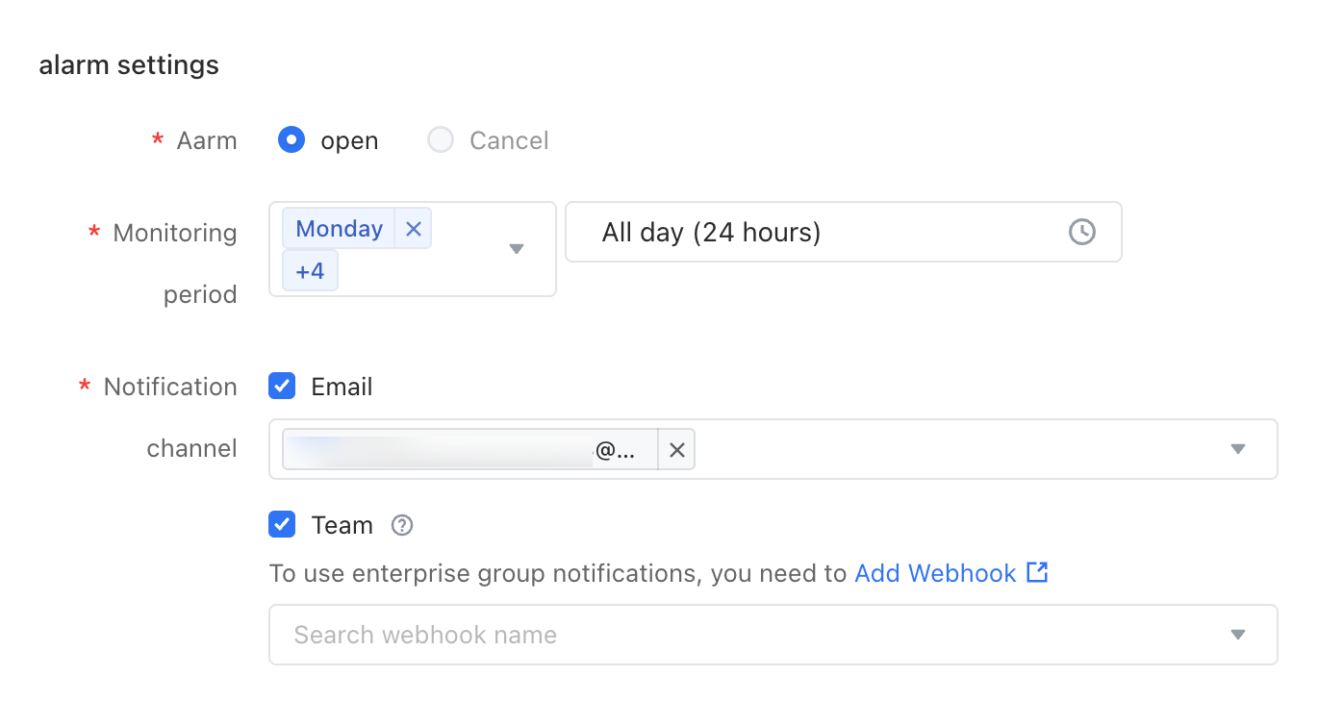Open the external link icon beside Add Webhook

[x=1037, y=572]
